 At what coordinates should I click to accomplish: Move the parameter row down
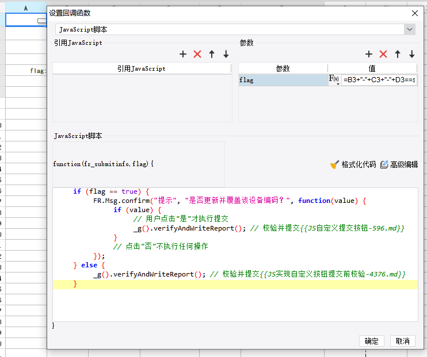[412, 54]
